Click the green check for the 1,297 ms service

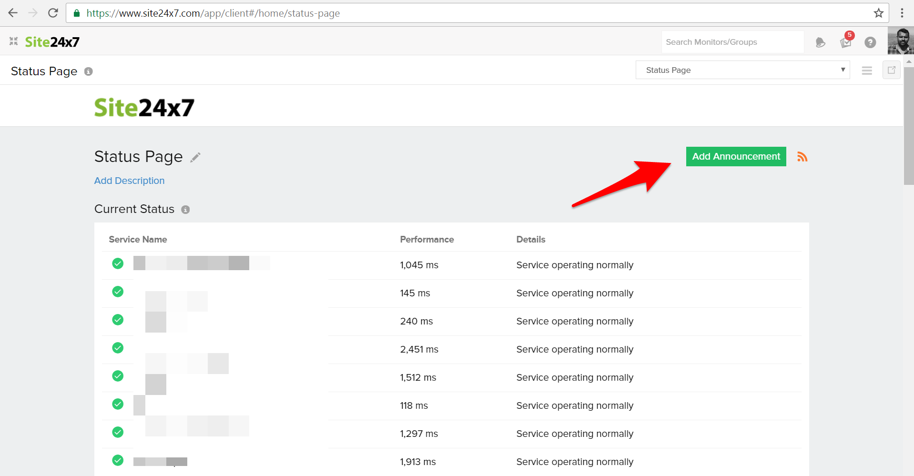(x=118, y=432)
